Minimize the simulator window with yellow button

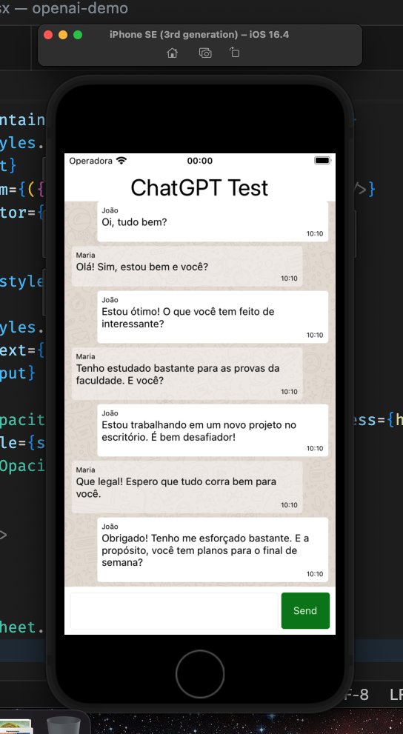tap(63, 35)
